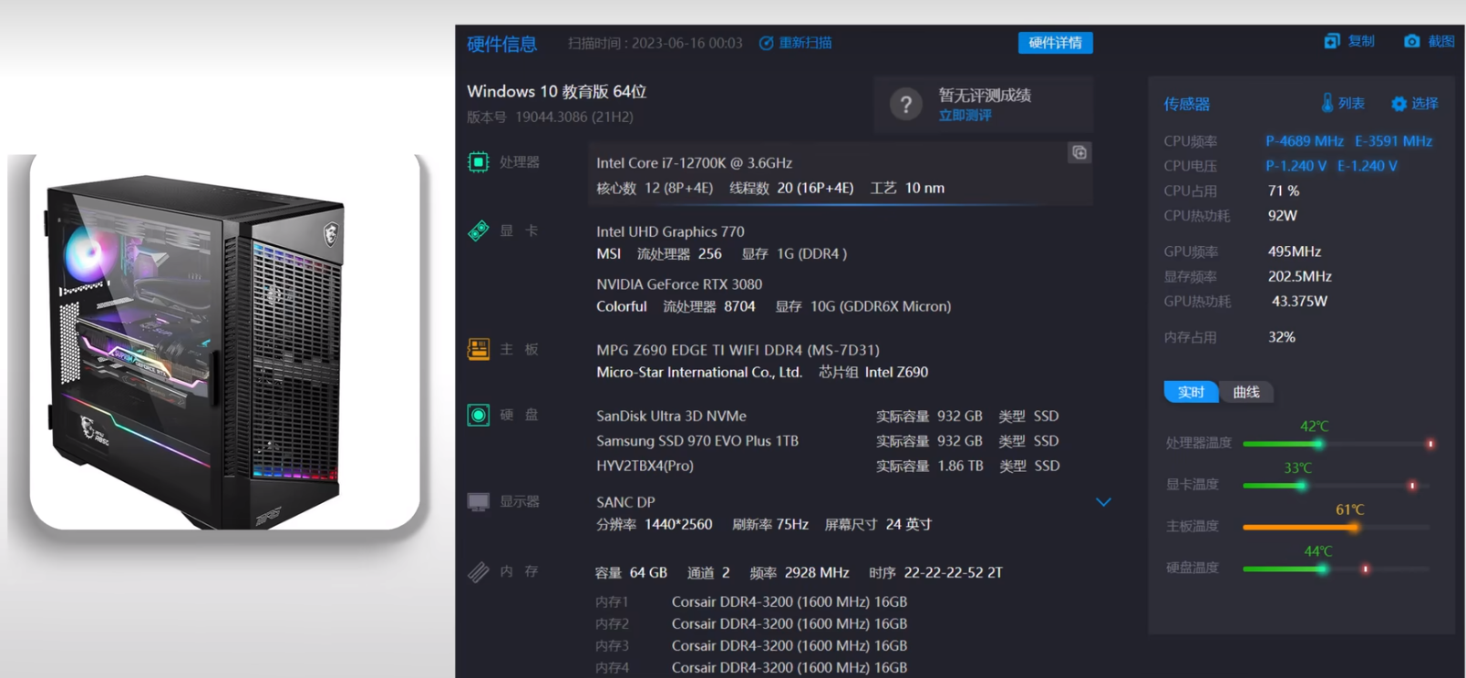Click Micro-Star International Co., Ltd. text

click(x=699, y=372)
